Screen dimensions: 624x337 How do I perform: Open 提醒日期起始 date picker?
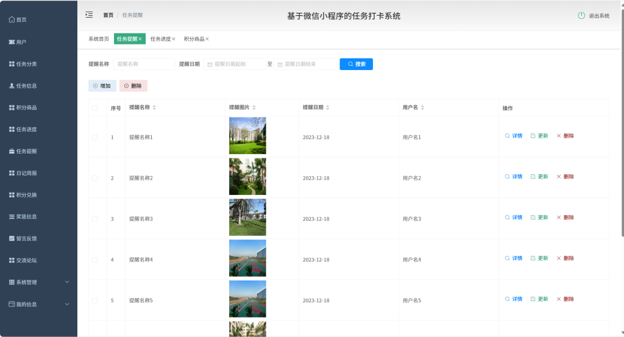(x=235, y=64)
